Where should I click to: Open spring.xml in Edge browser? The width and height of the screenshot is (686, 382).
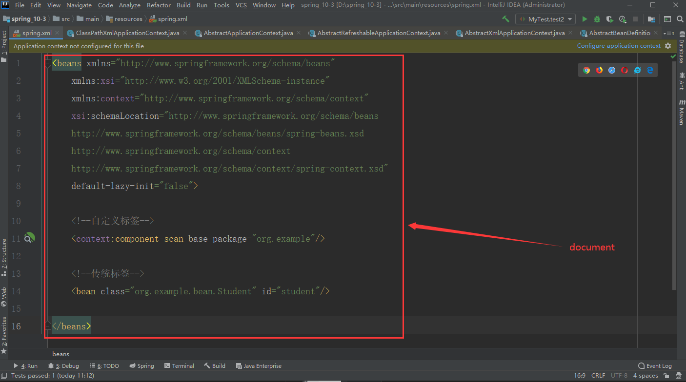coord(650,70)
